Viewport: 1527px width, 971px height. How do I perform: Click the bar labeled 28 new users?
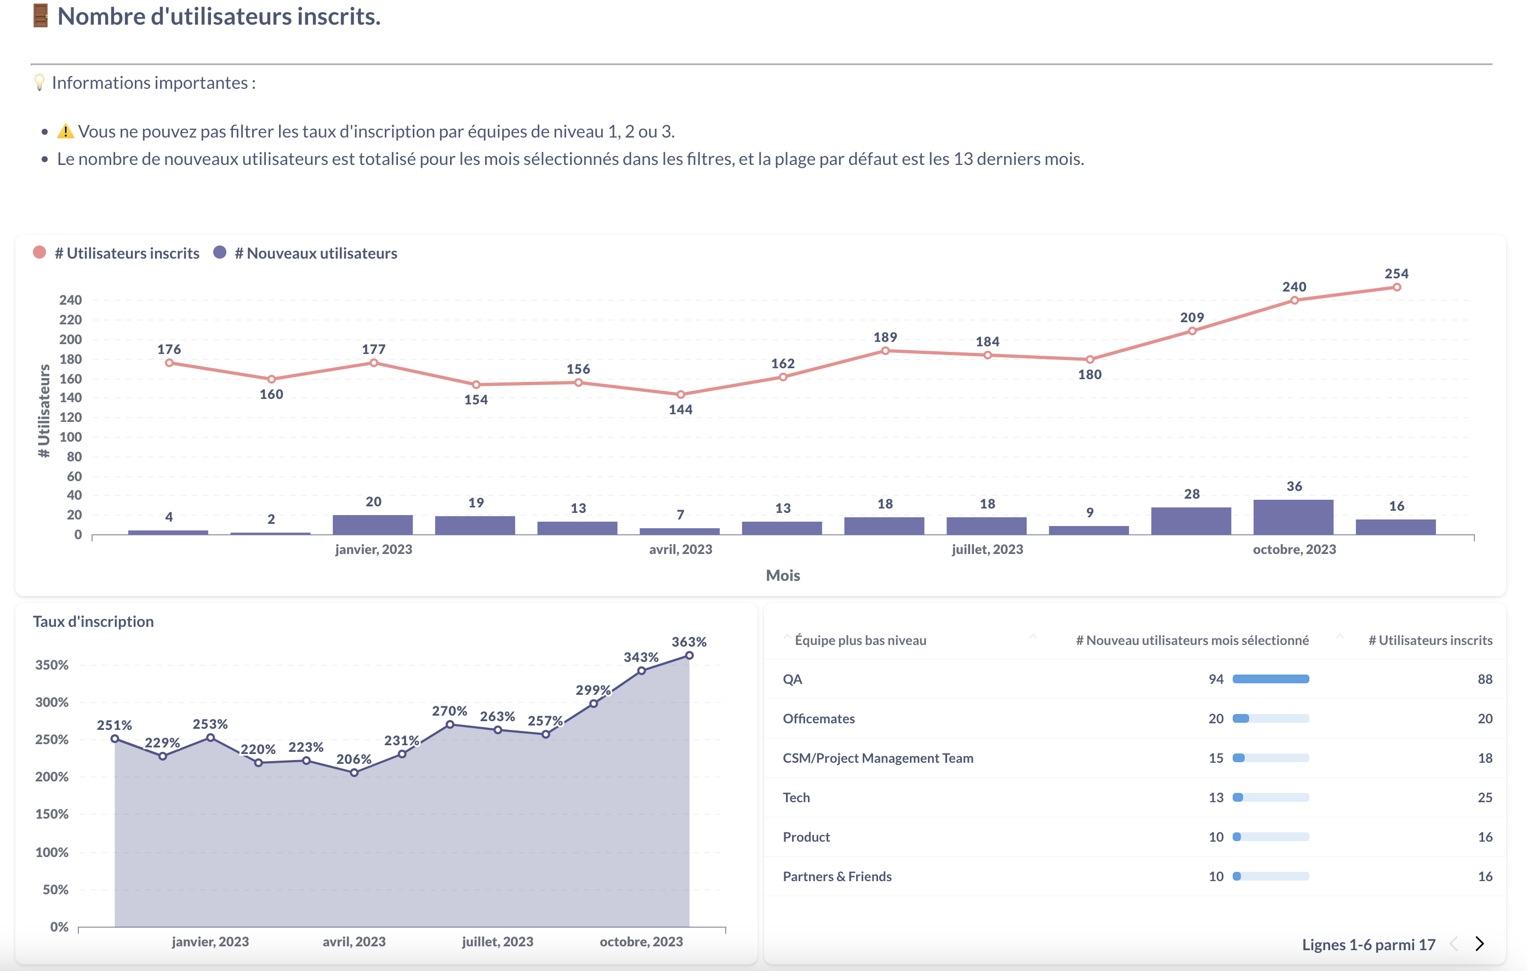click(1191, 521)
